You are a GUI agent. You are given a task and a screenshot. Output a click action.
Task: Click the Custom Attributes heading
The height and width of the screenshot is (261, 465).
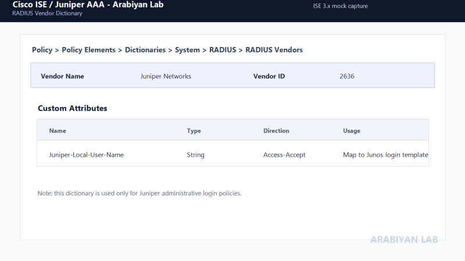click(72, 108)
